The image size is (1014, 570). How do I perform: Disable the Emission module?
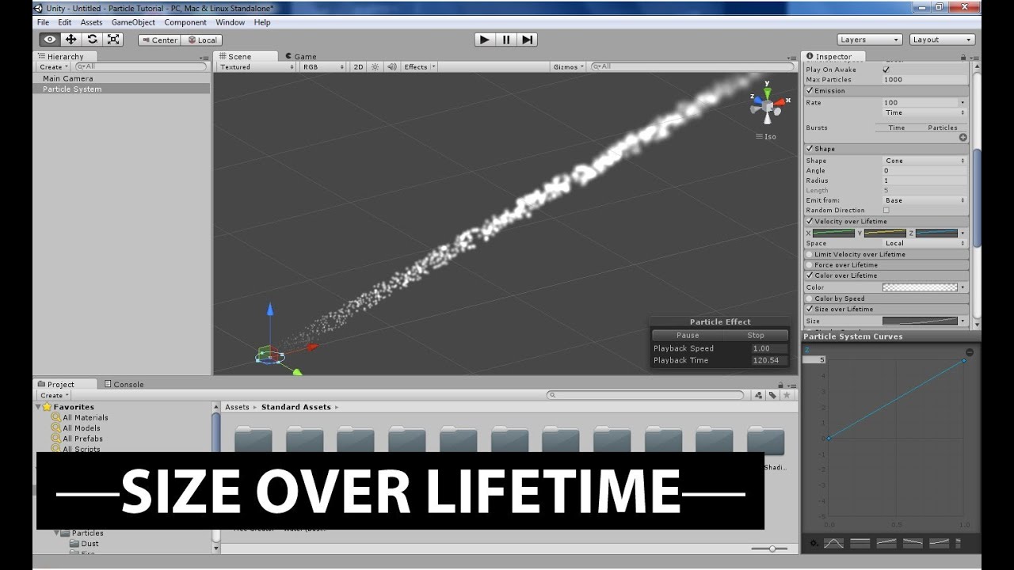(x=810, y=91)
